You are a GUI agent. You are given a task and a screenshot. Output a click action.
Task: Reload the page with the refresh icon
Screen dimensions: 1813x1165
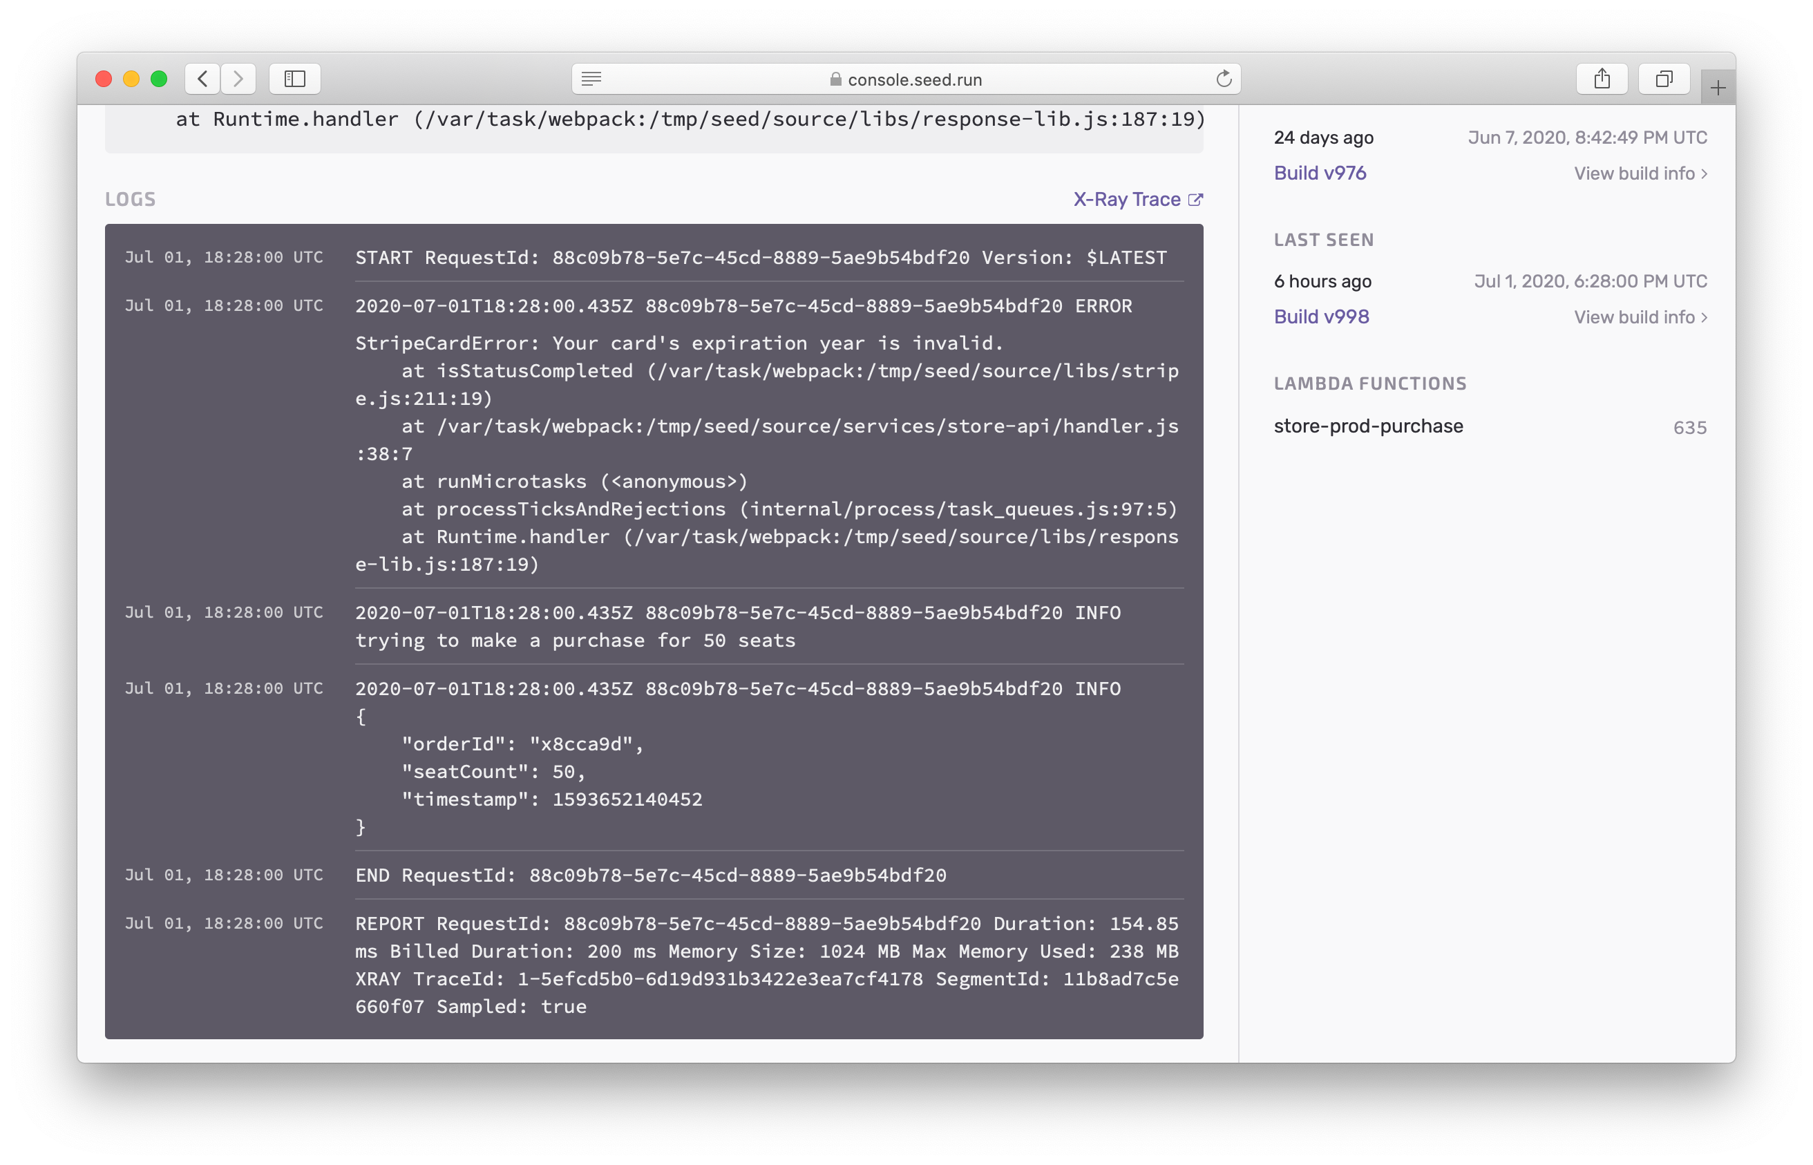[1224, 79]
